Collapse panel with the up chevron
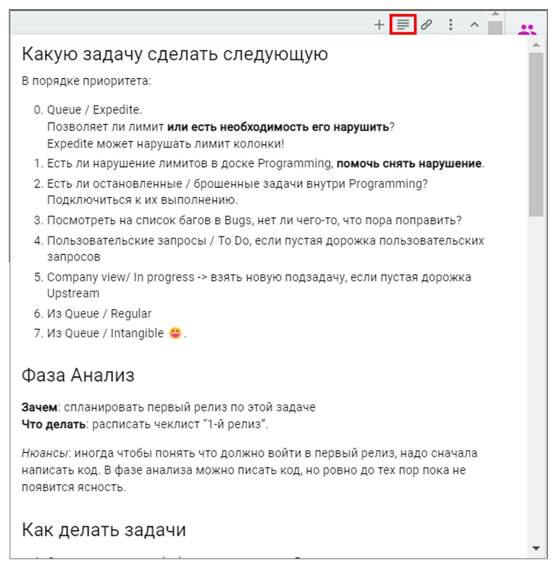The image size is (557, 575). pyautogui.click(x=474, y=24)
